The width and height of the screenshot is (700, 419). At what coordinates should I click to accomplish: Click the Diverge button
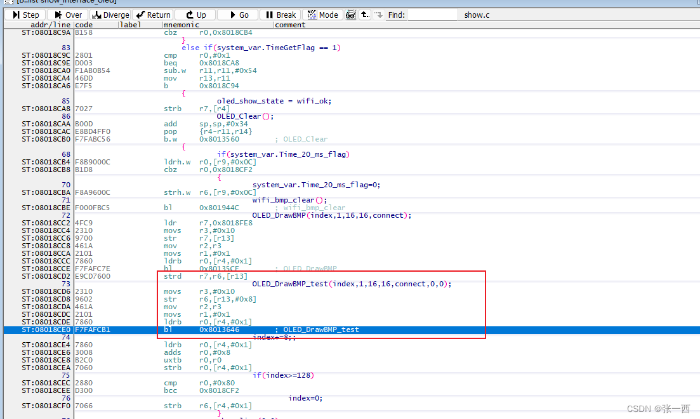[x=110, y=15]
